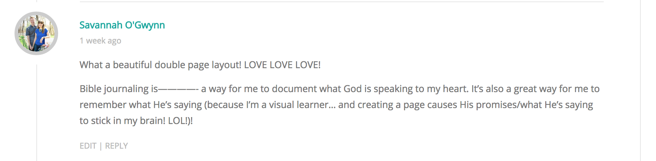
Task: Click the "LOL!)!" text ending the comment
Action: (x=180, y=121)
